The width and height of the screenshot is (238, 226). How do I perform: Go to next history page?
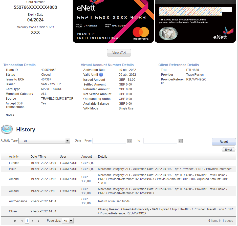(32, 221)
